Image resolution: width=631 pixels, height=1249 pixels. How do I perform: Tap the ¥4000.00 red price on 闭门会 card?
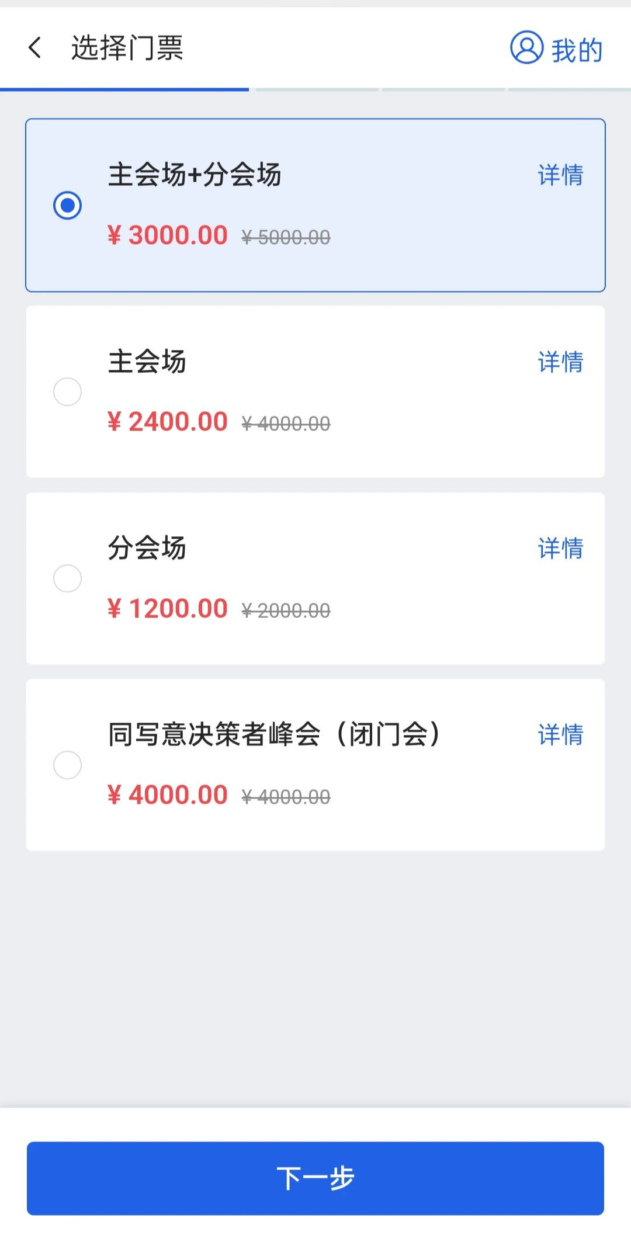(x=168, y=795)
